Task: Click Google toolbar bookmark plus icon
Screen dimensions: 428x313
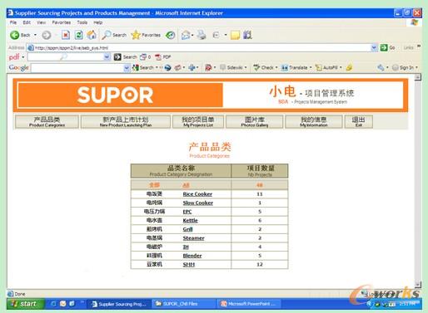Action: coord(192,67)
